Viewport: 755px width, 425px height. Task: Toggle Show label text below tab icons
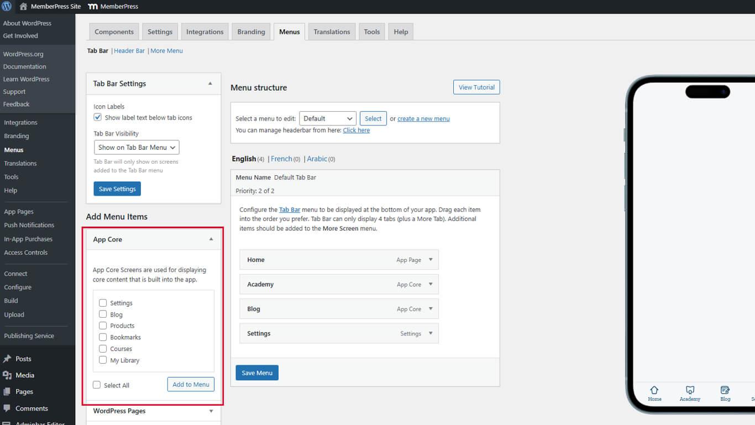98,117
